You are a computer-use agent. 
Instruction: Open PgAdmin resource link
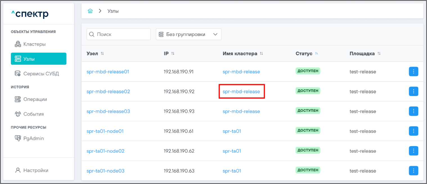pyautogui.click(x=33, y=138)
